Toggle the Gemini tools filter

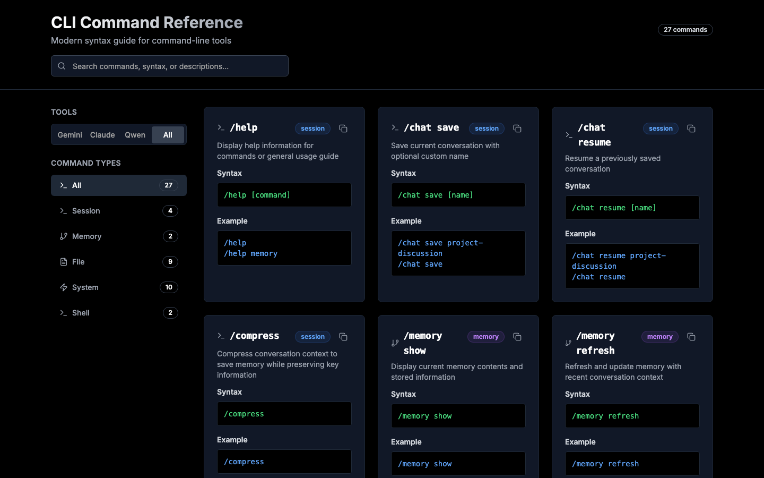(x=70, y=135)
